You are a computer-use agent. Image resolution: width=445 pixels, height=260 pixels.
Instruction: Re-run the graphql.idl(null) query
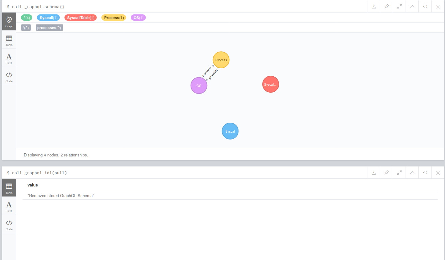(425, 172)
